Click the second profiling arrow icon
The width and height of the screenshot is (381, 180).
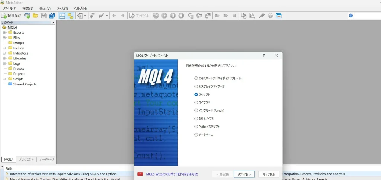click(x=226, y=16)
